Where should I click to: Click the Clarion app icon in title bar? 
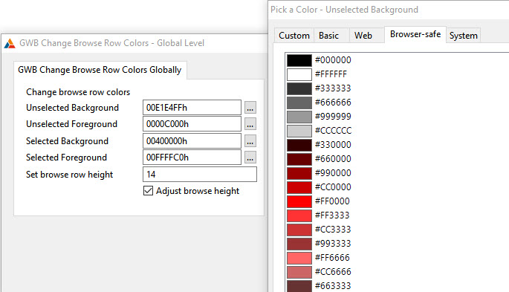pyautogui.click(x=10, y=43)
